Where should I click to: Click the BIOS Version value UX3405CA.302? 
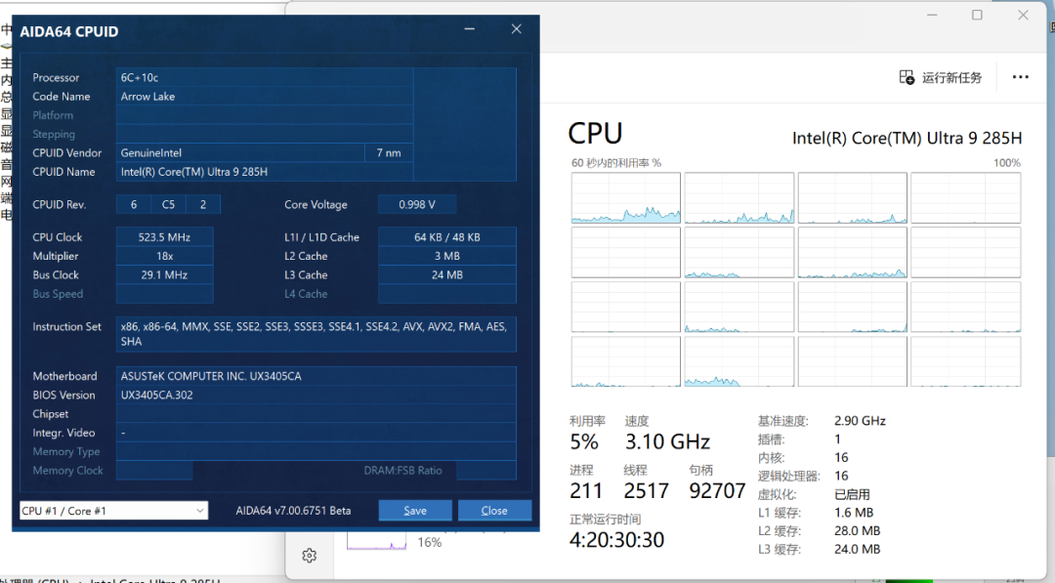316,395
